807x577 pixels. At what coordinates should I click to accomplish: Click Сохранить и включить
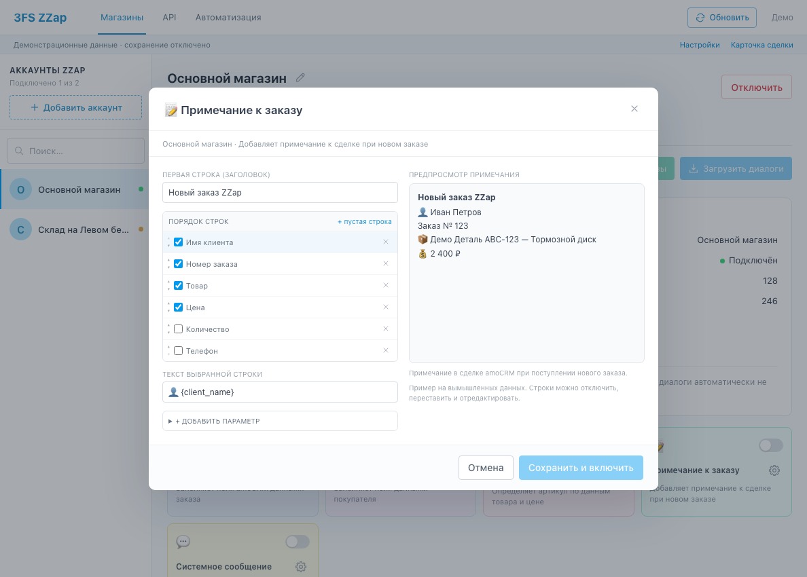[581, 468]
